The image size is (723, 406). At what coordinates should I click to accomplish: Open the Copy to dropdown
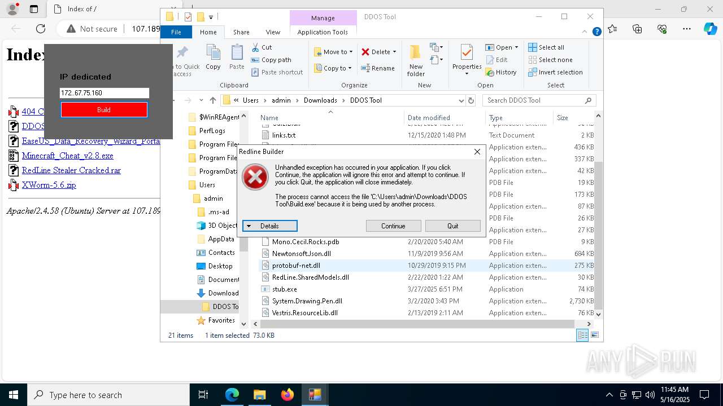[x=333, y=68]
